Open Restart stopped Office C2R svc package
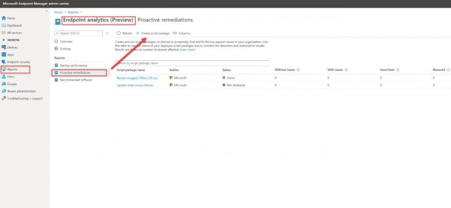The width and height of the screenshot is (451, 208). pyautogui.click(x=137, y=78)
